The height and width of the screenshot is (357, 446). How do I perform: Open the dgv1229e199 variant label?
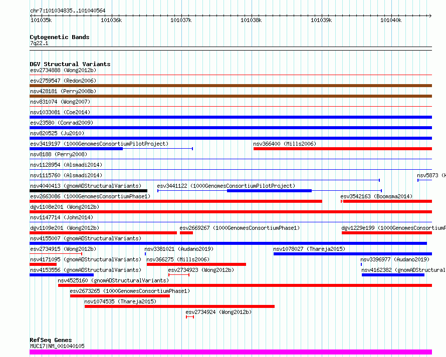point(394,228)
